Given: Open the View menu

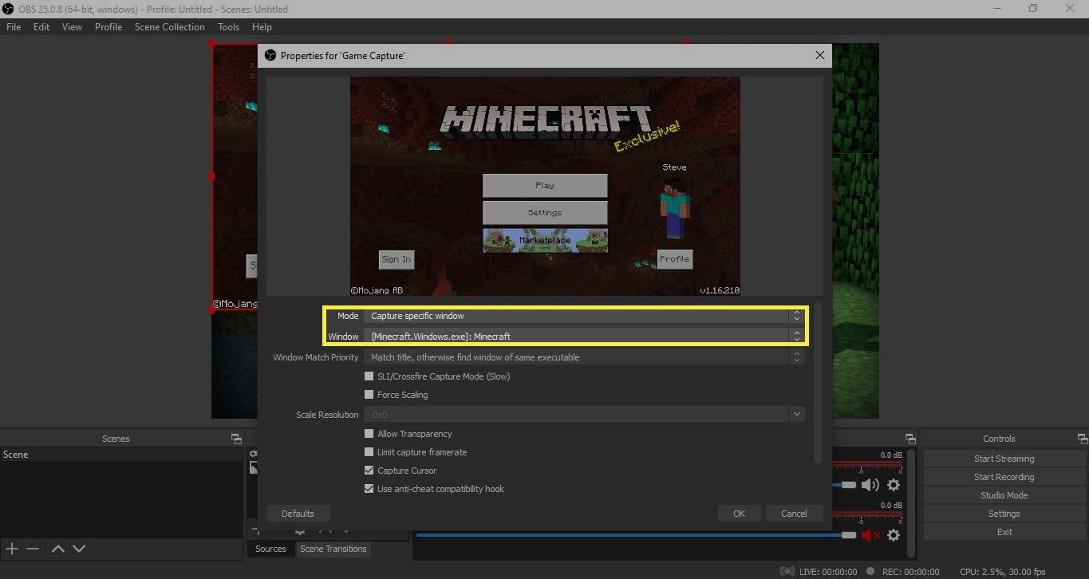Looking at the screenshot, I should 72,26.
